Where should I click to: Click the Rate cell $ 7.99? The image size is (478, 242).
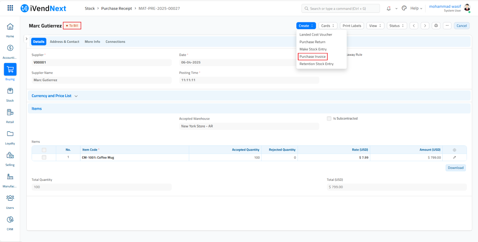pos(334,157)
